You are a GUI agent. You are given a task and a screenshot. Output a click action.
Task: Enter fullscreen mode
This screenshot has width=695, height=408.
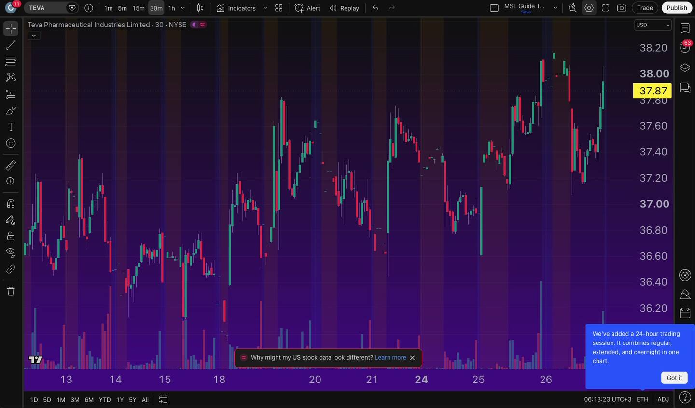[x=605, y=8]
